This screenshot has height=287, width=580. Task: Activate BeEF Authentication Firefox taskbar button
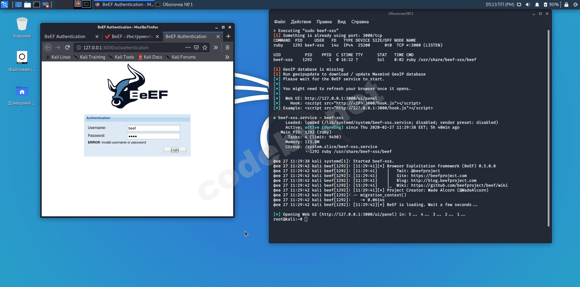tap(124, 4)
